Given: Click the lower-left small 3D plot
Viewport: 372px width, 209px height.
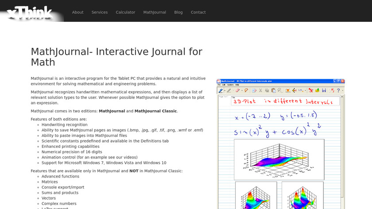Looking at the screenshot, I should pos(256,195).
